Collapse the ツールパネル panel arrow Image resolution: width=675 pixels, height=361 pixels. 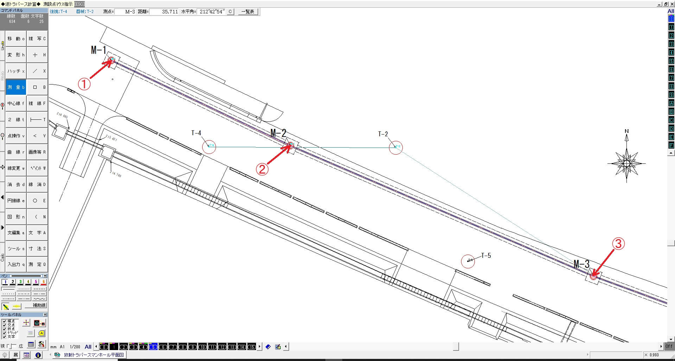[45, 315]
